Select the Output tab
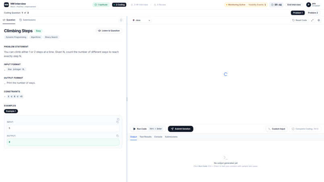Screen dimensions: 324x182 [x=133, y=137]
